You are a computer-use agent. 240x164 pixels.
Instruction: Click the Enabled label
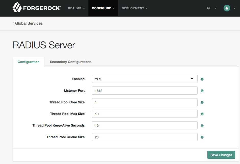pyautogui.click(x=78, y=79)
